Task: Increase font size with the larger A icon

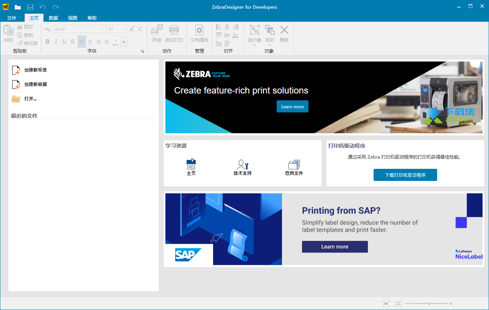Action: pyautogui.click(x=132, y=29)
